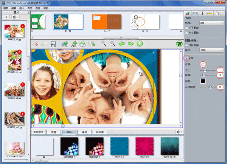Click the Undo red arrow icon
Screen dimensions: 227x164
[37, 44]
